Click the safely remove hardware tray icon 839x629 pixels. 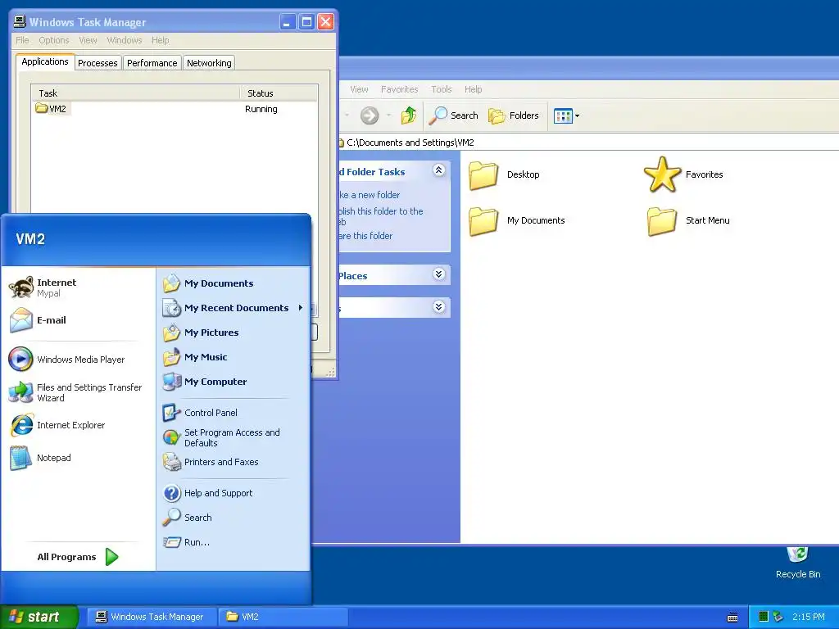778,617
